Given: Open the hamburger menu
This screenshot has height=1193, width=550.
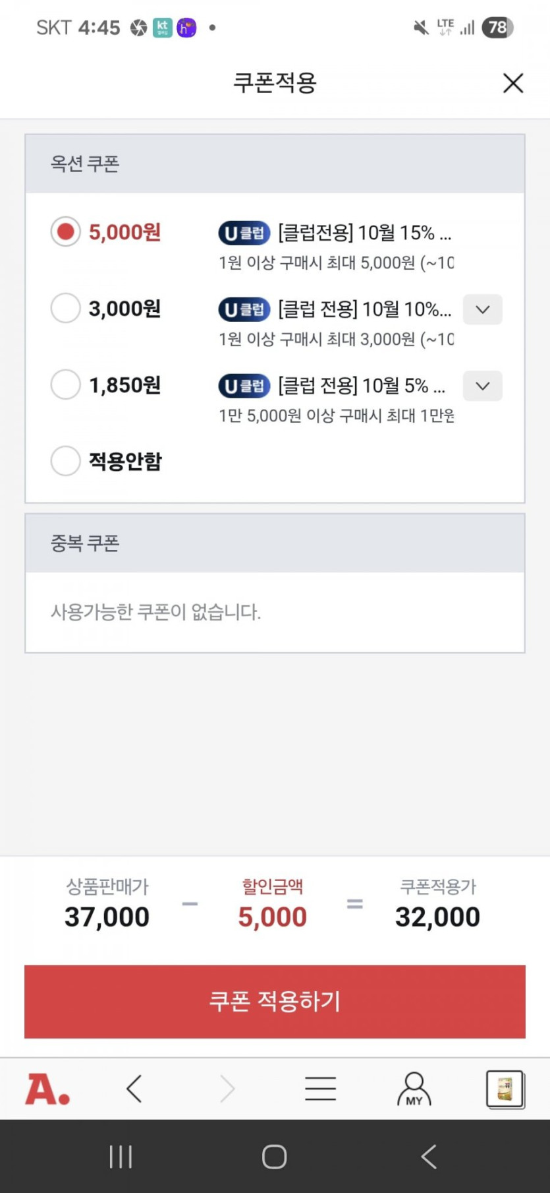Looking at the screenshot, I should tap(321, 1089).
